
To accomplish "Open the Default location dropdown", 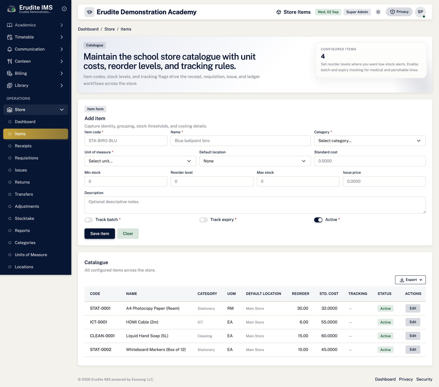I will point(255,161).
